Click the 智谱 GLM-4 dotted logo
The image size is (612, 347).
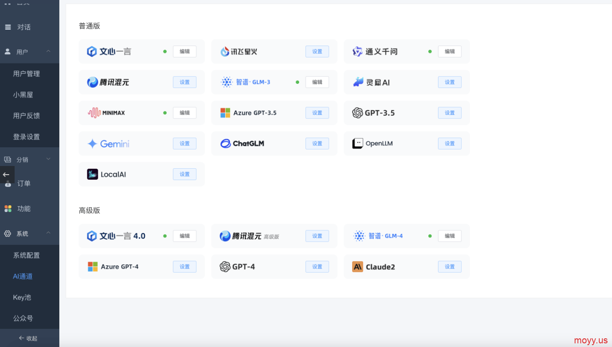[359, 236]
